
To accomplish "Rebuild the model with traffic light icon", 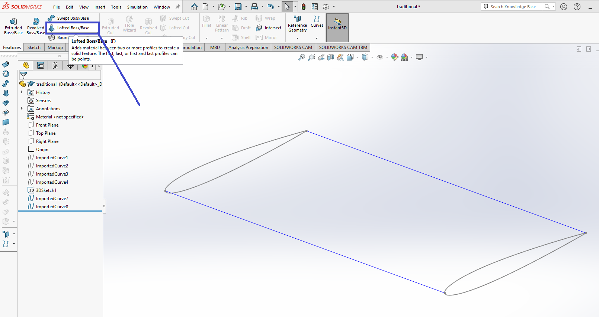I will tap(304, 7).
